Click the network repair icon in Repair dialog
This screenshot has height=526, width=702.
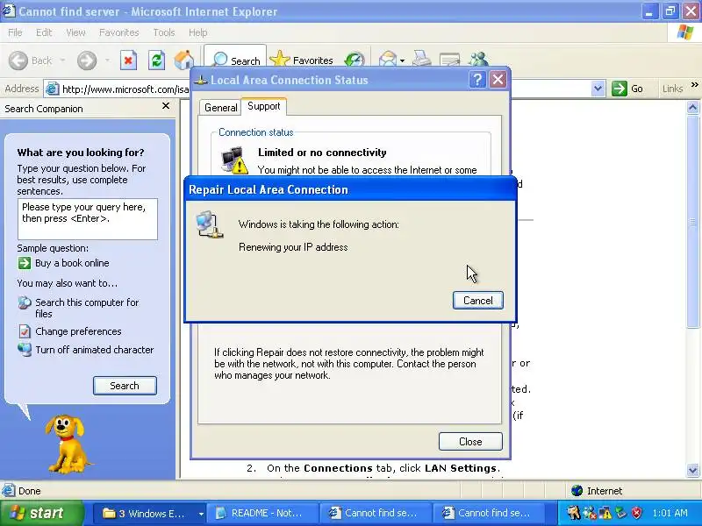point(209,224)
